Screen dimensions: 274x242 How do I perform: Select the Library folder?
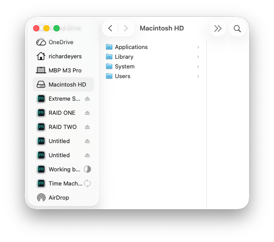153,57
